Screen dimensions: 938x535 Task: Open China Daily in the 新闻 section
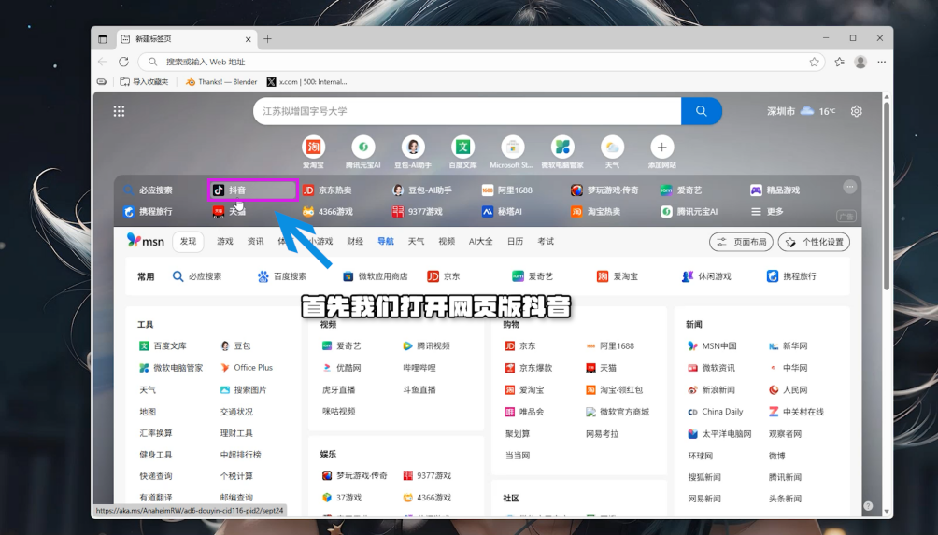coord(716,412)
